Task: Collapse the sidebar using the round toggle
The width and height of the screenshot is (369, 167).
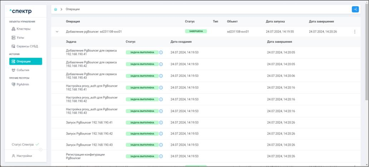Action: (40, 150)
